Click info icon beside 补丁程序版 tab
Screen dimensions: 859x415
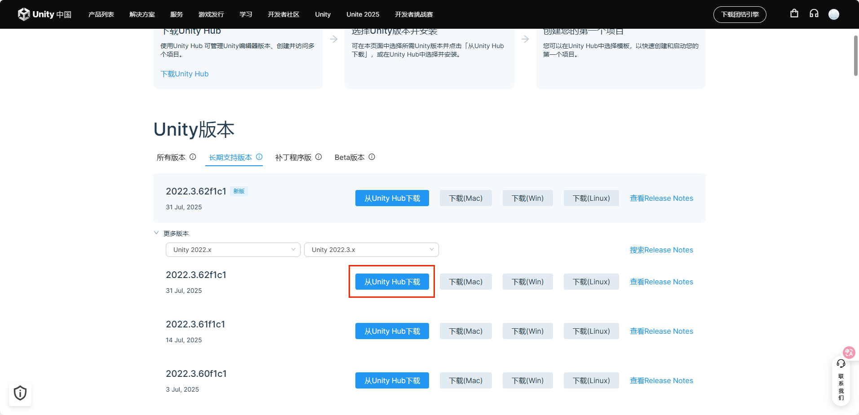pos(319,157)
